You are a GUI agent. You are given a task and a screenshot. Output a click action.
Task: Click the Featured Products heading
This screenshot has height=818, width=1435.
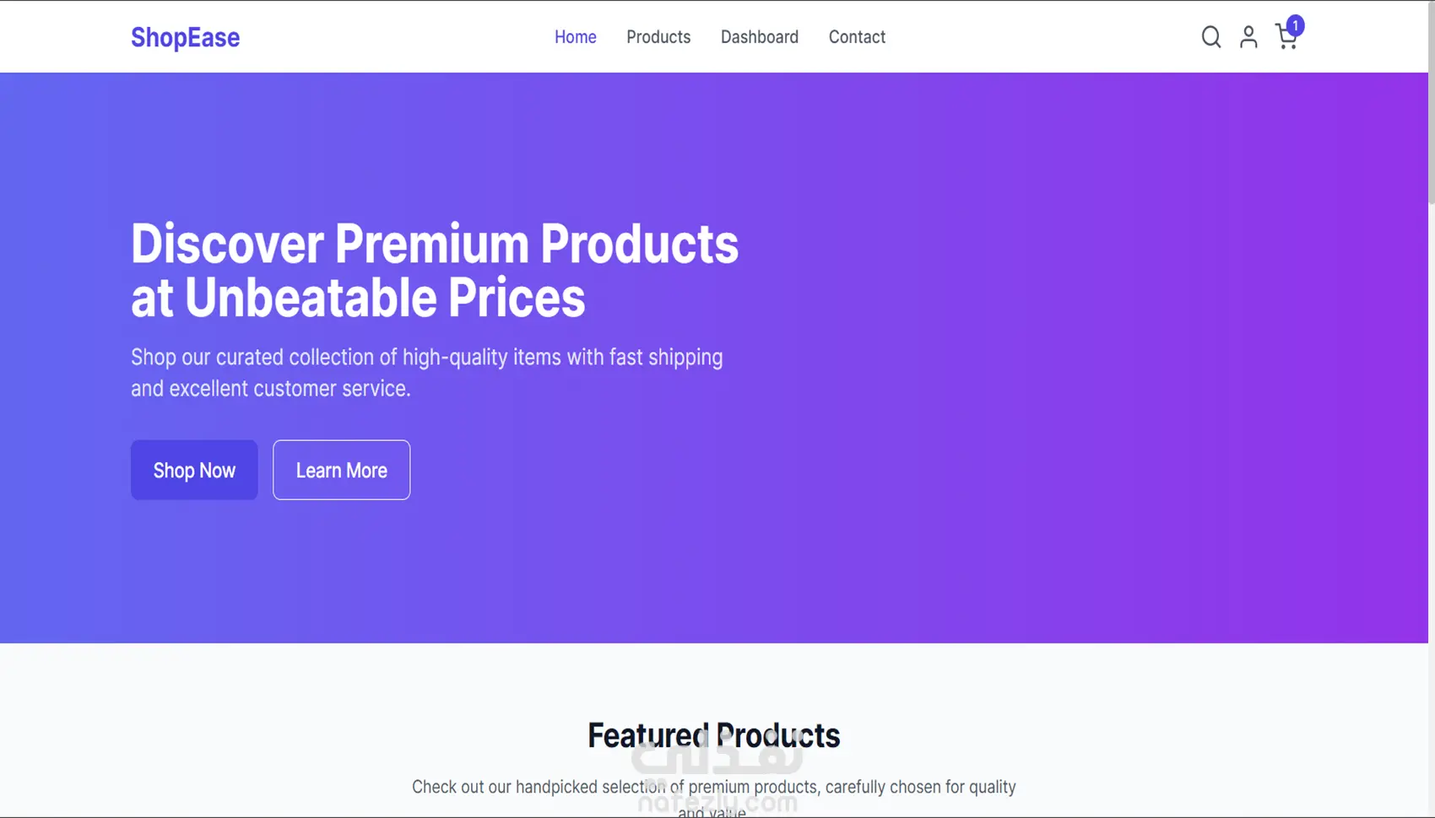[x=713, y=735]
